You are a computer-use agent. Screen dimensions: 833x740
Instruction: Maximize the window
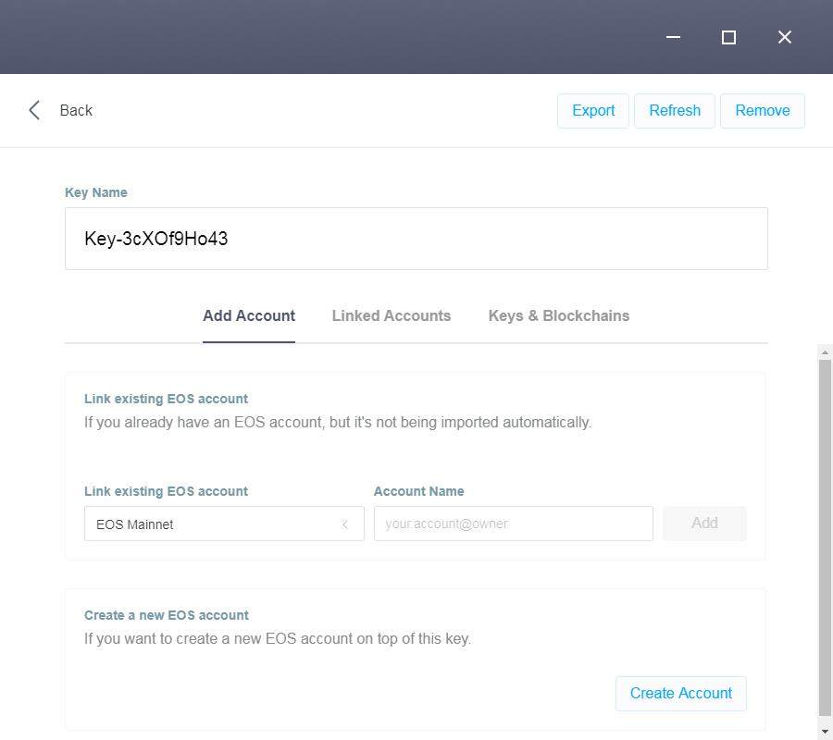click(x=728, y=37)
